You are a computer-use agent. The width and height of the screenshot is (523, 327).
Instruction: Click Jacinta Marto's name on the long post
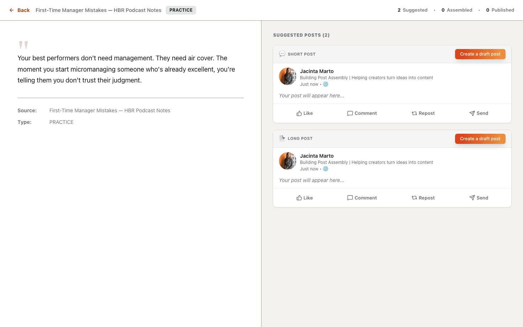(317, 156)
